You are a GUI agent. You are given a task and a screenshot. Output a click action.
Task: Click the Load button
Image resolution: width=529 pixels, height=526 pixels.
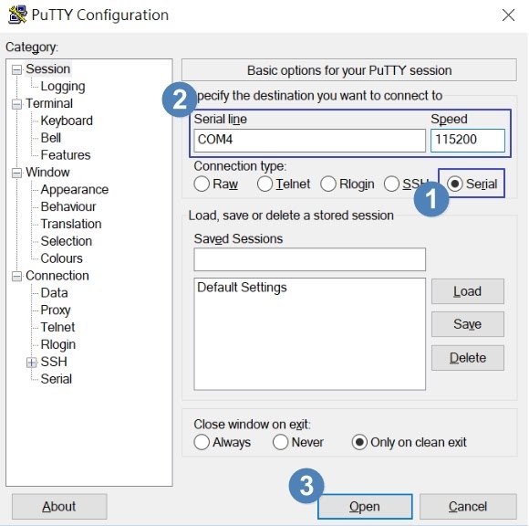[468, 291]
